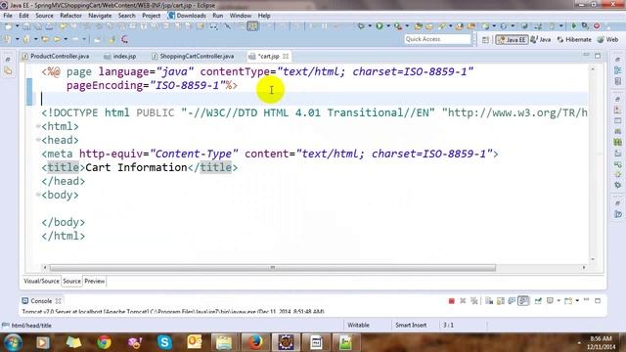The width and height of the screenshot is (626, 352).
Task: Click the Windows Start button
Action: click(13, 342)
